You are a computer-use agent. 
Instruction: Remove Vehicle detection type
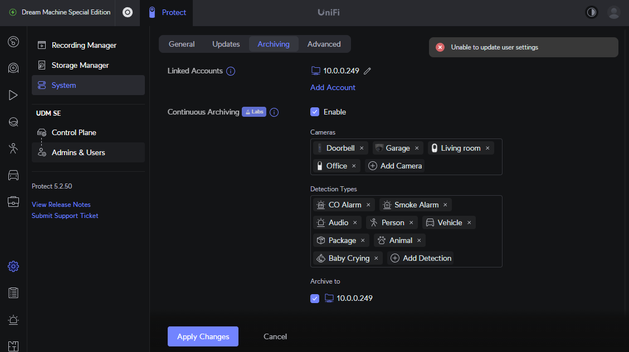coord(469,222)
